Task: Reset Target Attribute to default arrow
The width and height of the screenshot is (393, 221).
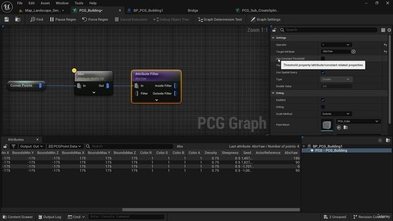Action: pos(385,52)
